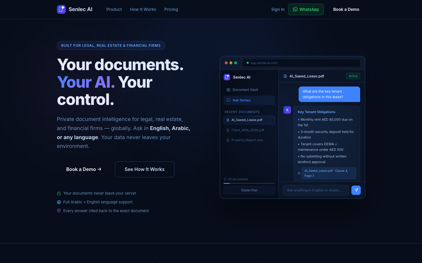Click the send paper-plane button
Screen dimensions: 422x263
click(356, 190)
